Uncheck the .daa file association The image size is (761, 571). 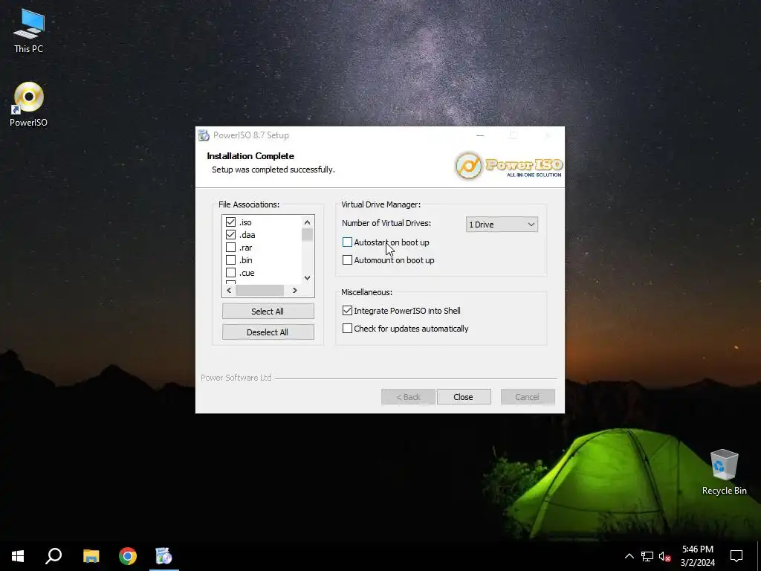230,234
